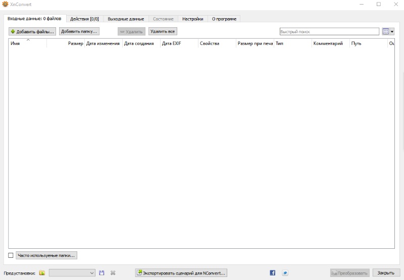Screen dimensions: 404x280
Task: Sort by Дата создания column header
Action: tap(141, 43)
